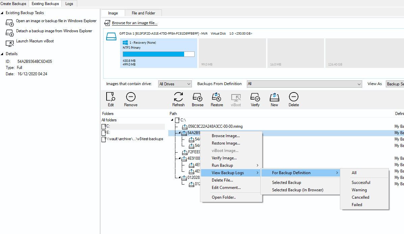Click the Restore toolbar icon
This screenshot has width=404, height=234.
click(217, 97)
